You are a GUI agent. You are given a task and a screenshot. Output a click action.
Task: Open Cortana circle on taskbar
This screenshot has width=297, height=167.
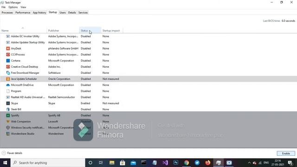[x=90, y=163]
